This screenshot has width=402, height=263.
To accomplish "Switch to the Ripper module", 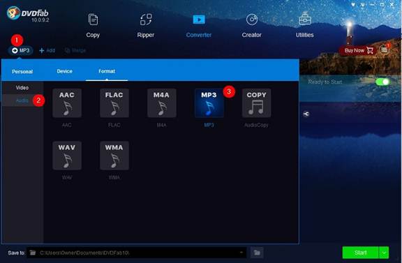I will click(146, 26).
